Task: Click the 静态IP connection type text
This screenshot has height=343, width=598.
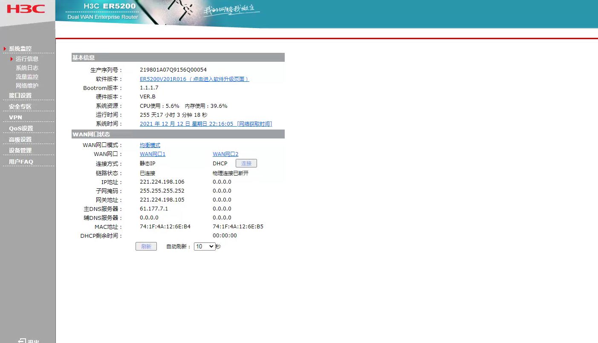Action: (147, 164)
